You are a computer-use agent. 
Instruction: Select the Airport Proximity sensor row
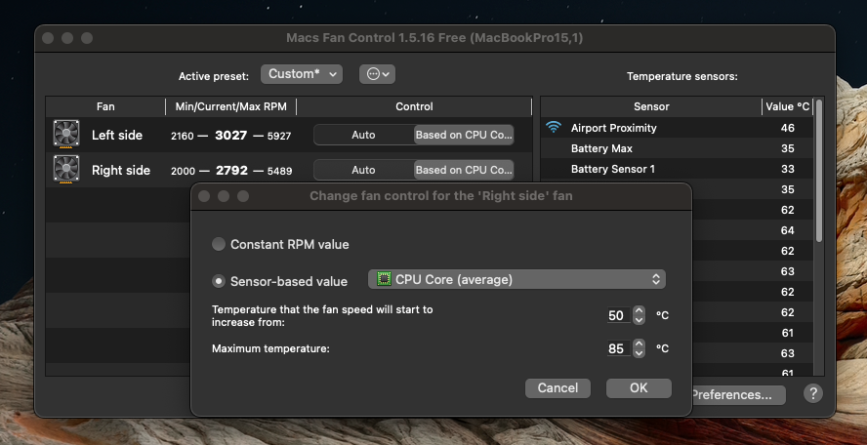(677, 128)
